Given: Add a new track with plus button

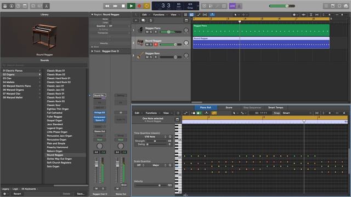Looking at the screenshot, I should (x=135, y=20).
